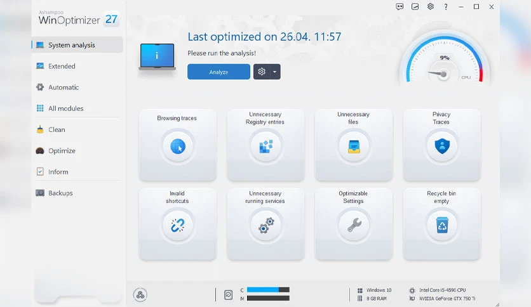Click the Browsing traces globe icon

(x=178, y=147)
